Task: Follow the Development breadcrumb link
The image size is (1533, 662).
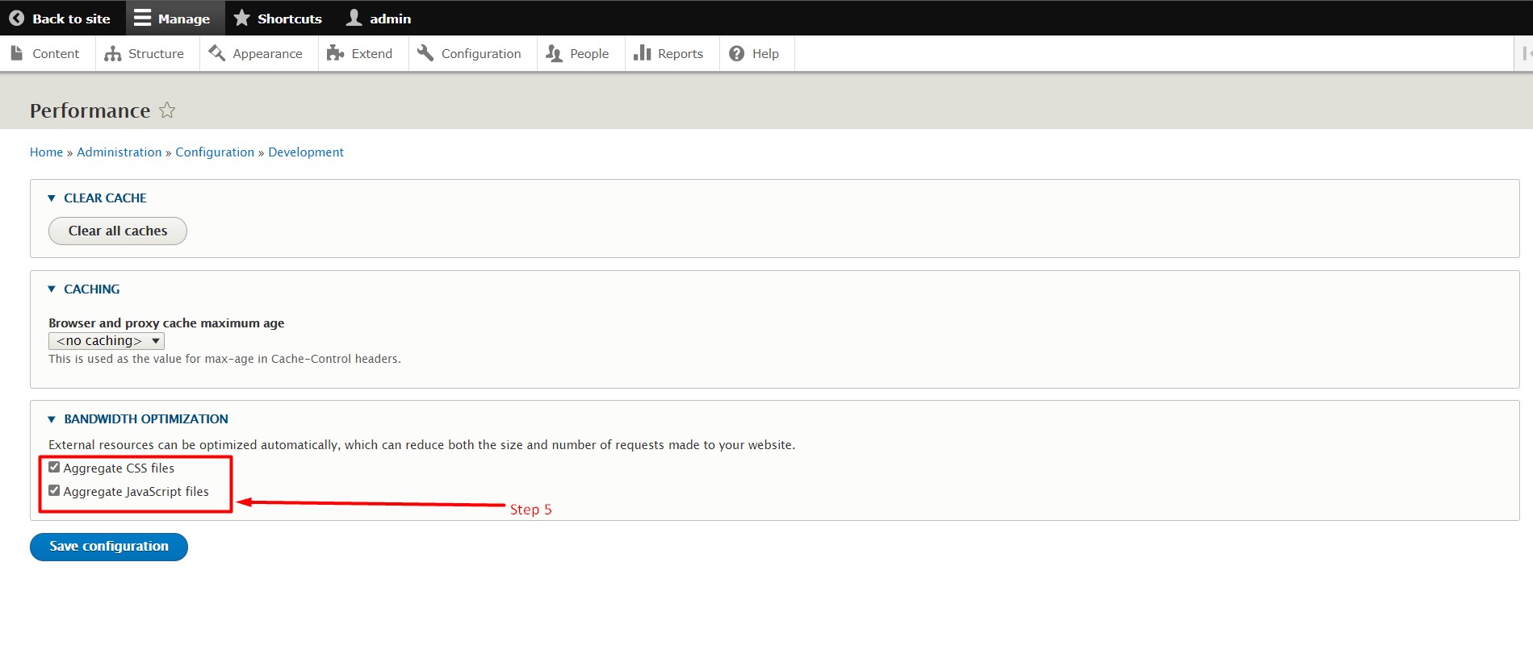Action: 306,152
